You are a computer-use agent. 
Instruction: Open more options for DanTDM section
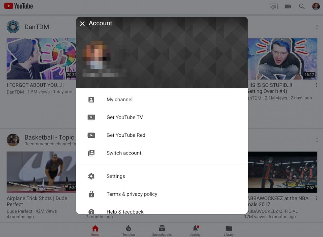(x=317, y=27)
